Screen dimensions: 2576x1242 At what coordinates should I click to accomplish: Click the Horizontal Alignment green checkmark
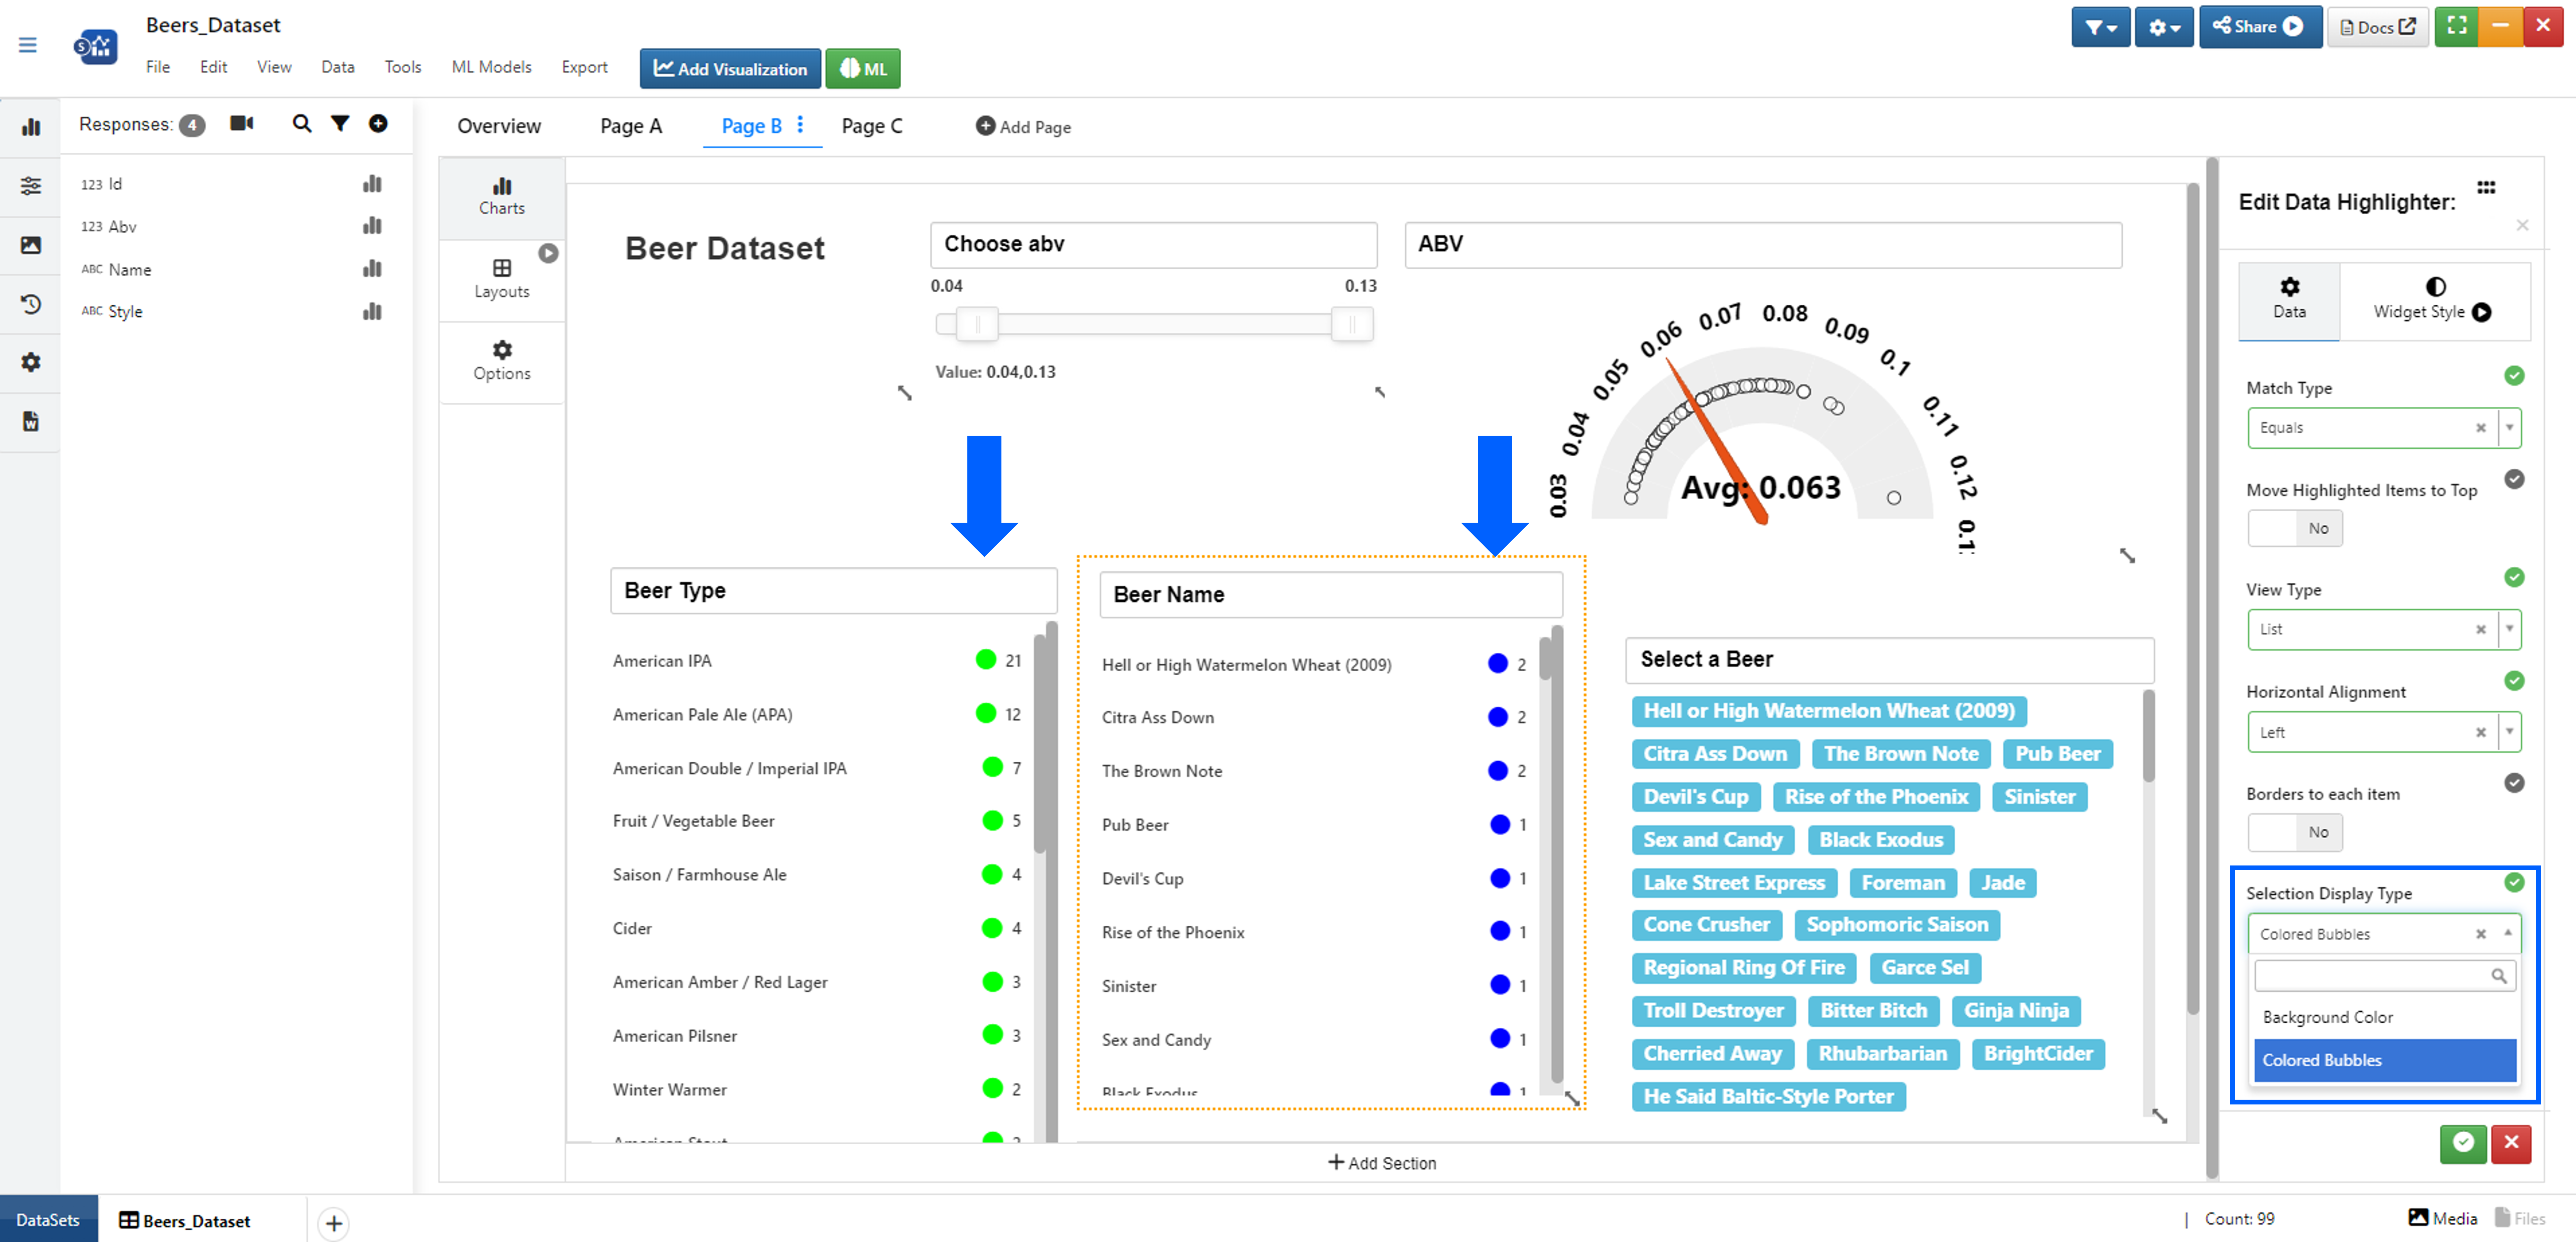pyautogui.click(x=2514, y=680)
